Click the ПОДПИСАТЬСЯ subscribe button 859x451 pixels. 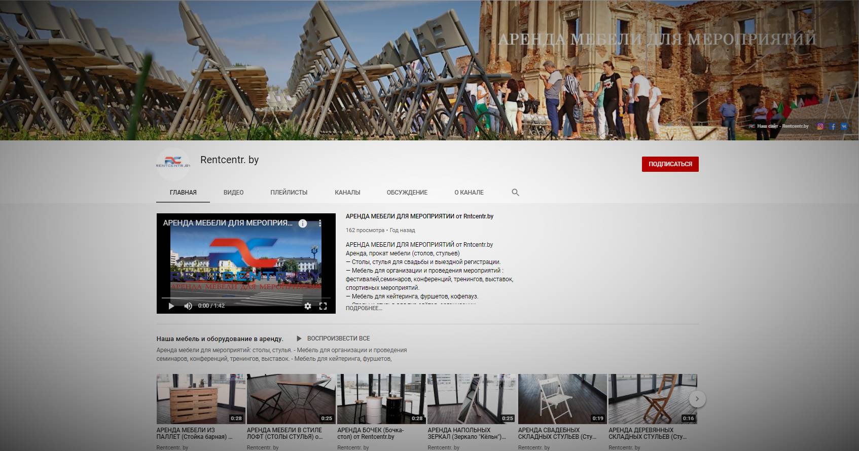[x=670, y=164]
